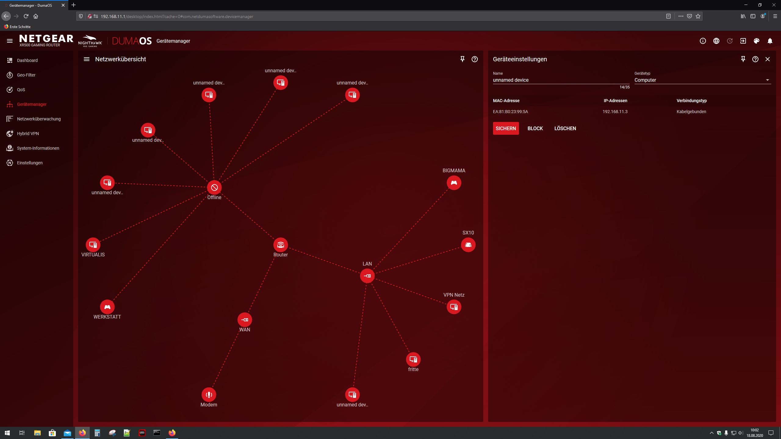Open the Netzwerkübersicht panel menu
Image resolution: width=781 pixels, height=439 pixels.
pos(87,59)
